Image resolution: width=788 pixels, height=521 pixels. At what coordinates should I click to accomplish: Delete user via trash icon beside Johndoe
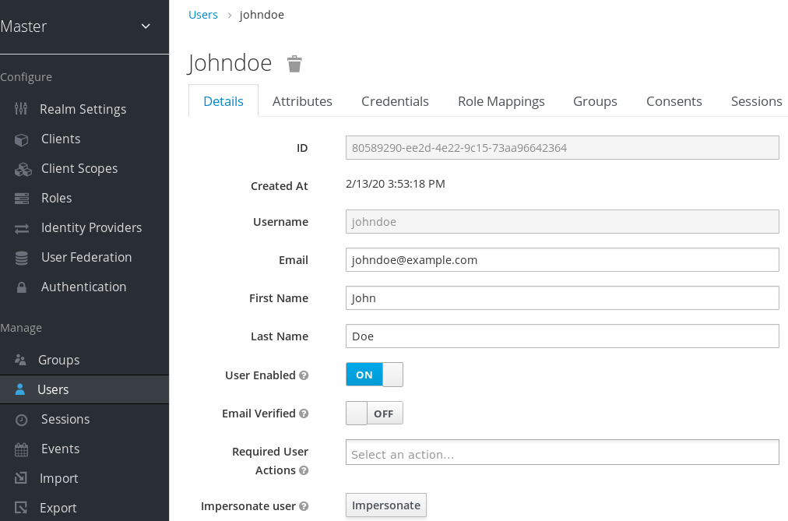pos(294,64)
